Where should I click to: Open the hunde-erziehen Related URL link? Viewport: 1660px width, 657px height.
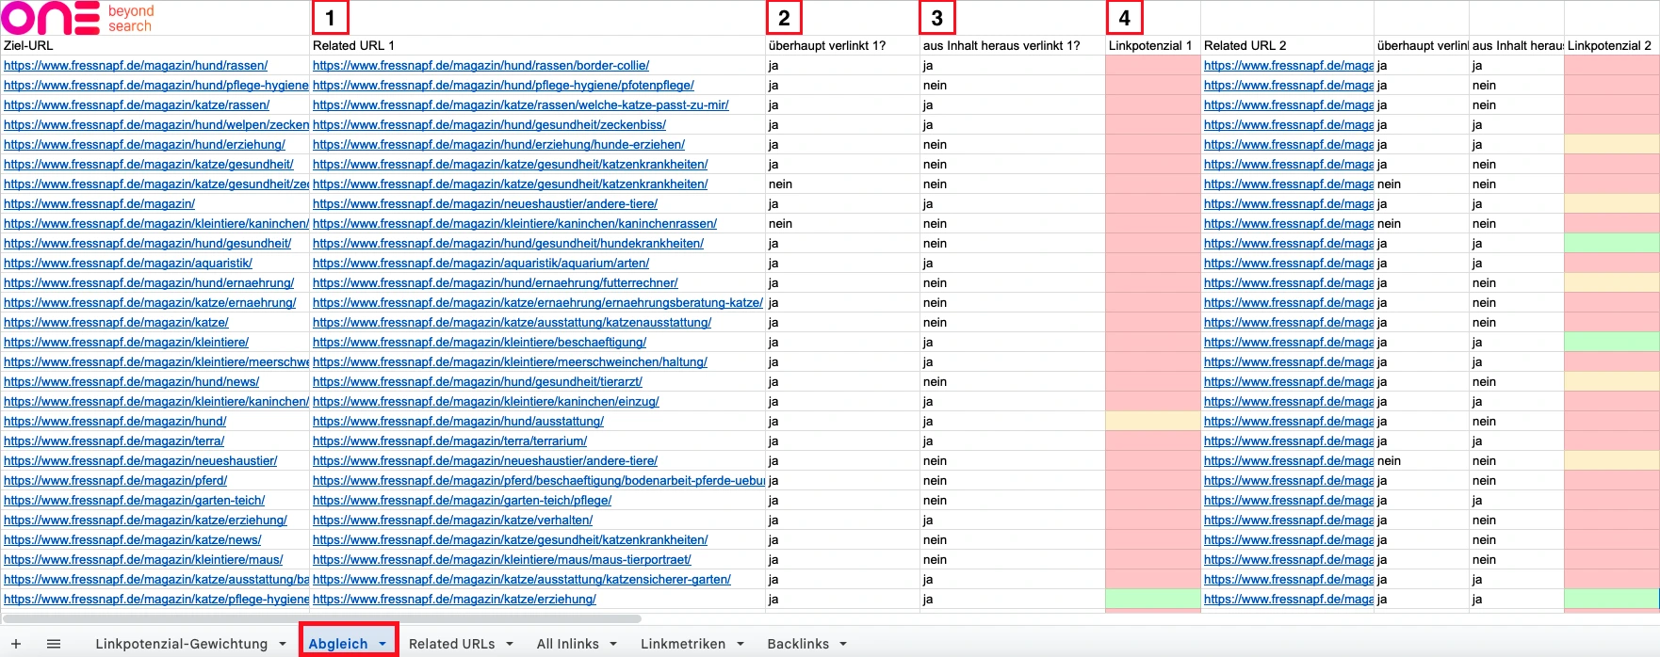(x=498, y=145)
